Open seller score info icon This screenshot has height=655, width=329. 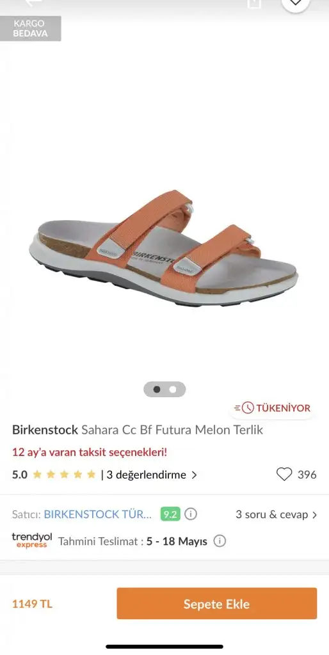click(191, 514)
